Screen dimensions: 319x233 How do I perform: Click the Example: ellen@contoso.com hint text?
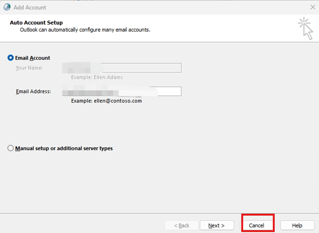[106, 101]
